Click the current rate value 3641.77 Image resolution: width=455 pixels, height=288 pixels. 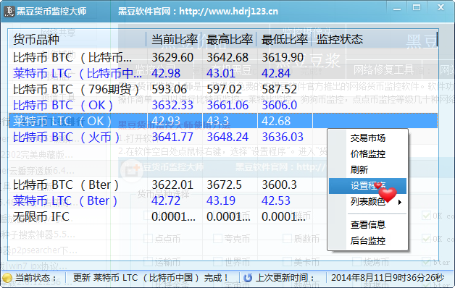172,137
